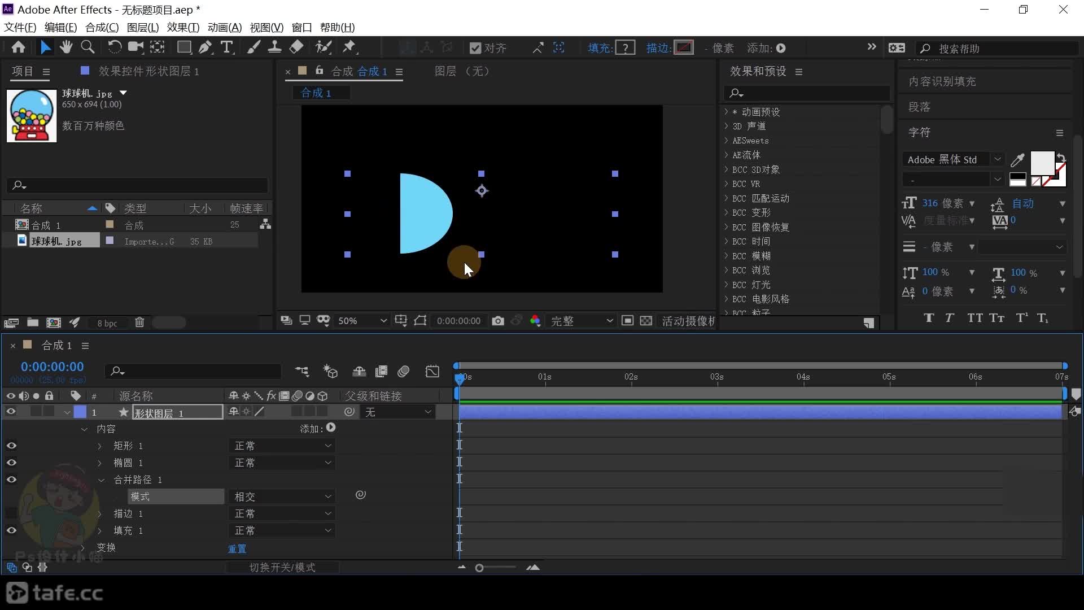This screenshot has height=610, width=1084.
Task: Select the Selection arrow tool
Action: point(45,47)
